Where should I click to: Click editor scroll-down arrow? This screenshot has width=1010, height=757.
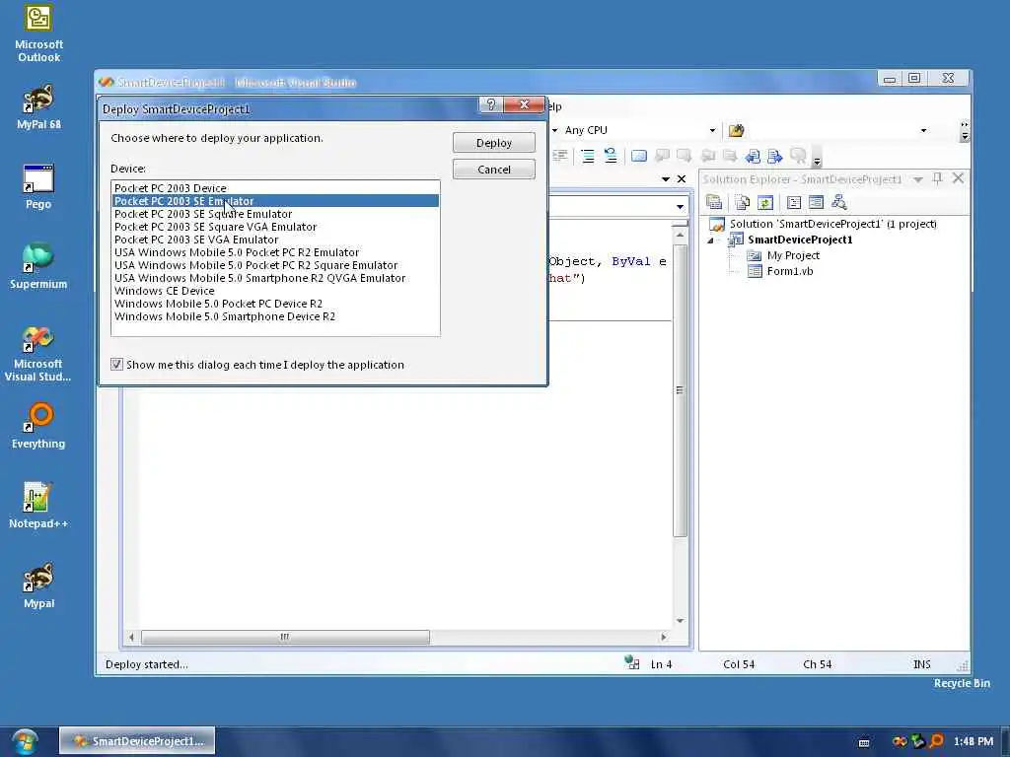click(x=680, y=621)
